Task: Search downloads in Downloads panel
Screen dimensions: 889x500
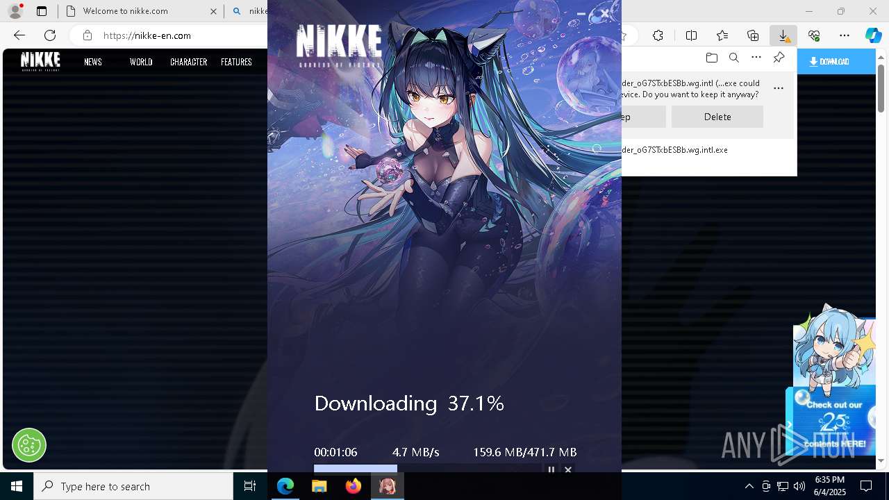Action: pyautogui.click(x=733, y=58)
